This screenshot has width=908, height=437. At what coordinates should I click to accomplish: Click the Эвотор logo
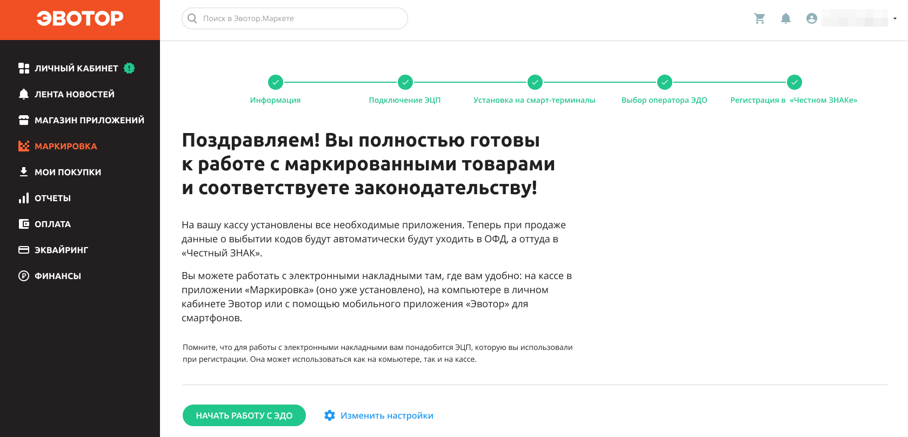pos(80,18)
